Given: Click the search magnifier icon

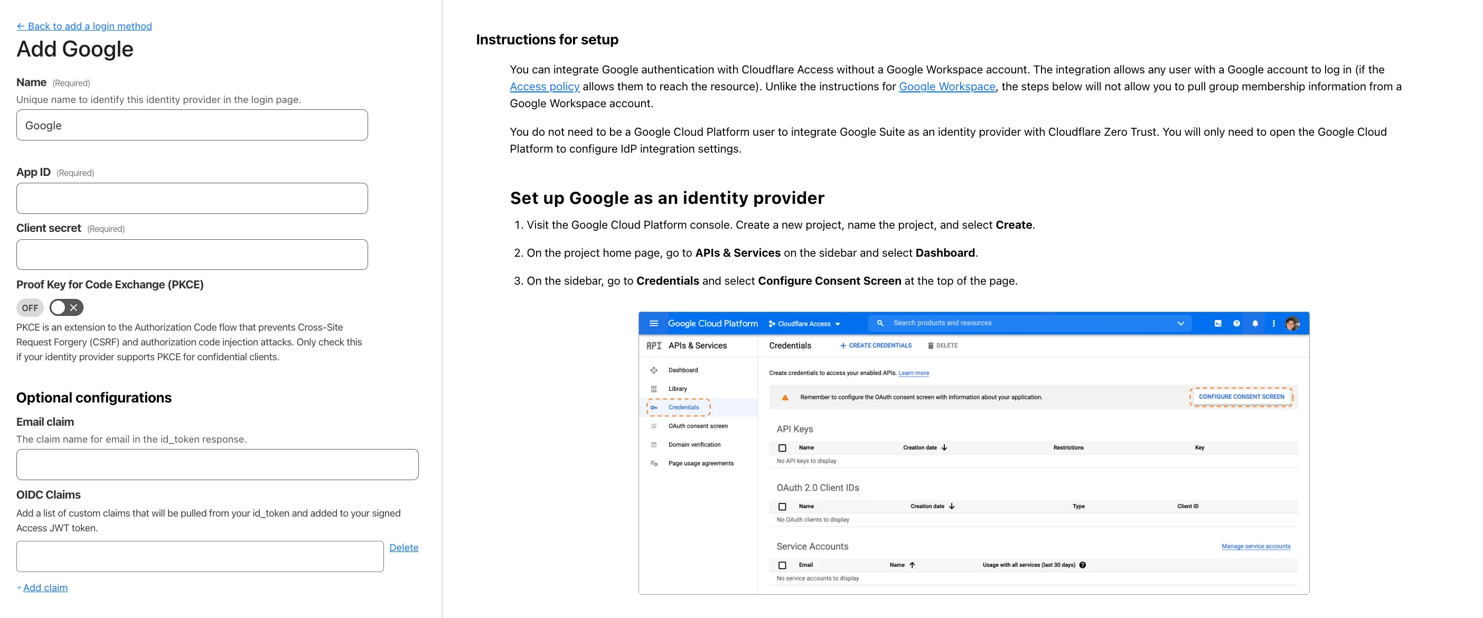Looking at the screenshot, I should (880, 323).
